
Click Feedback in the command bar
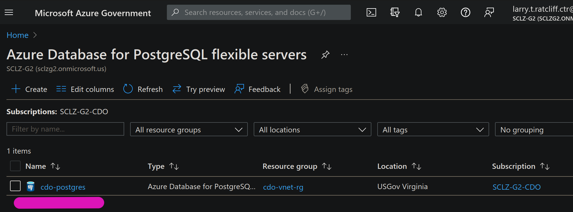click(x=258, y=89)
